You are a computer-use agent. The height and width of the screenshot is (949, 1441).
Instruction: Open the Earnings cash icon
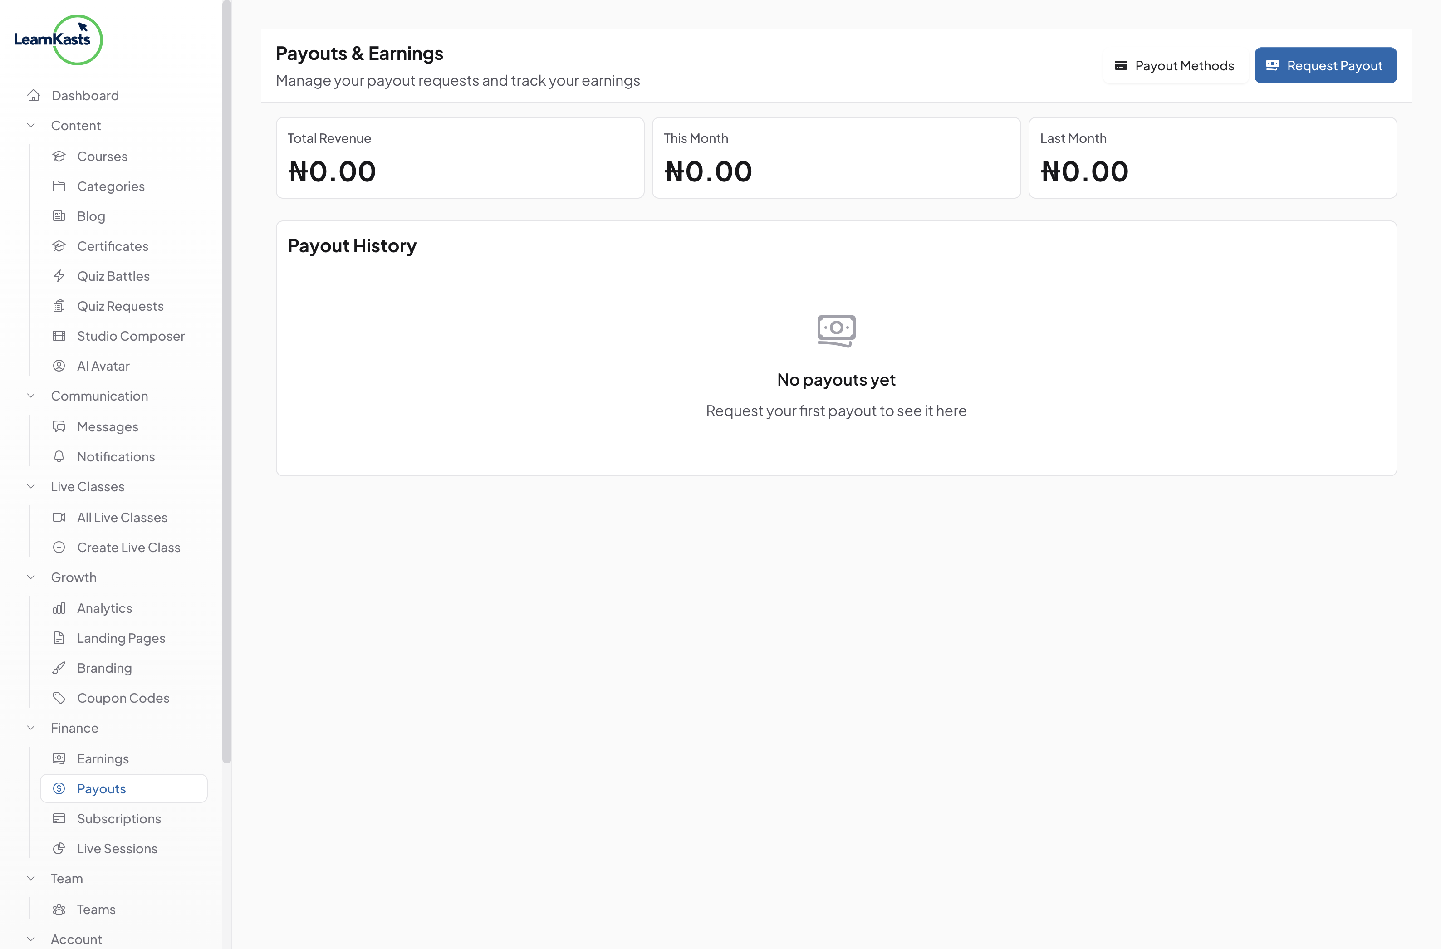(59, 758)
